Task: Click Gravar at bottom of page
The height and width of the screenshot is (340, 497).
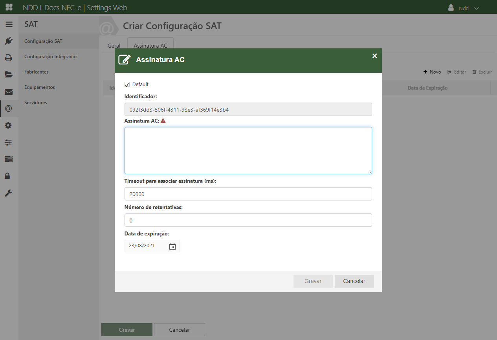Action: coord(127,330)
